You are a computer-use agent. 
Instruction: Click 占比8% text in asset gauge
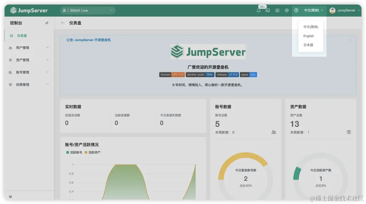321,186
